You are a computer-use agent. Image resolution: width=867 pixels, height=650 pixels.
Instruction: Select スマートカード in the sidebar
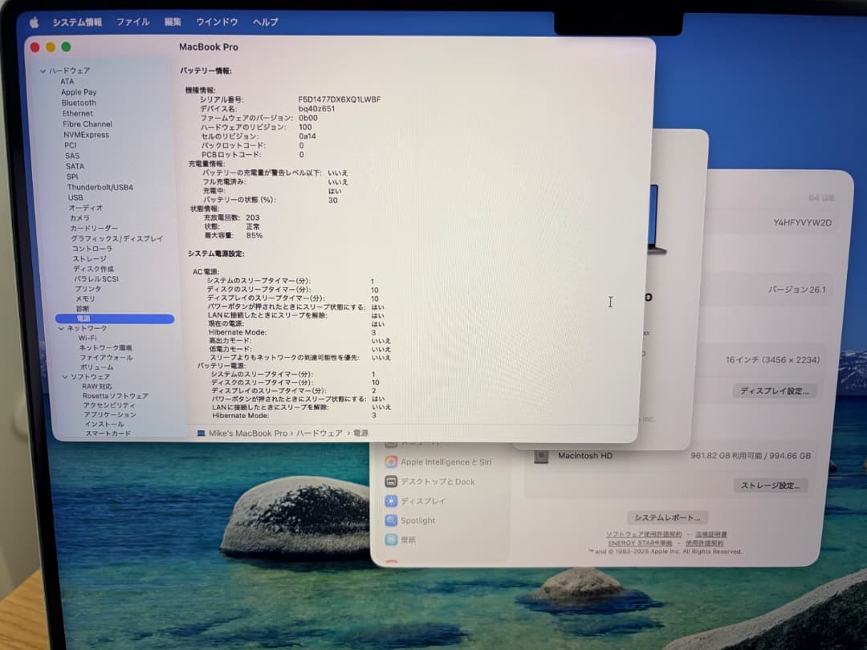[x=108, y=433]
